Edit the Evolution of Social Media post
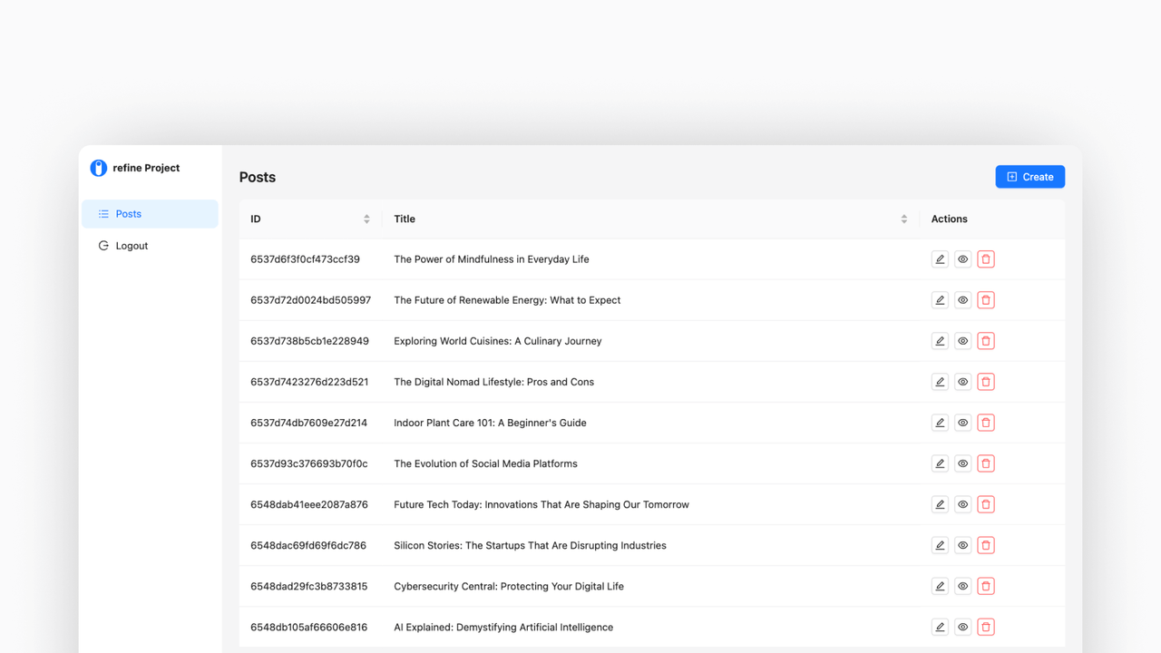 pos(940,463)
